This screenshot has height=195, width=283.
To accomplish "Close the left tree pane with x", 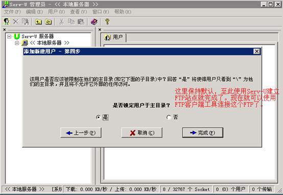I will [x=5, y=30].
